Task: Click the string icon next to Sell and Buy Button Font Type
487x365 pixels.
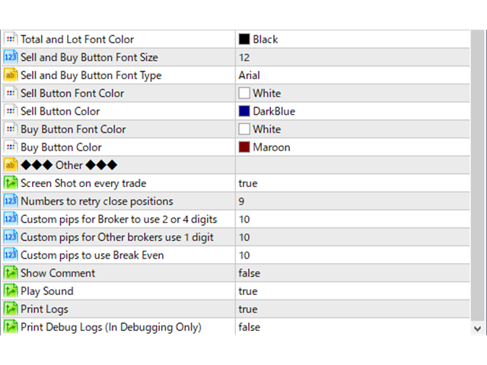Action: (x=11, y=75)
